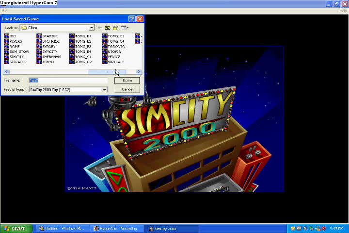
Task: Select the ROME city file icon
Action: pos(6,46)
